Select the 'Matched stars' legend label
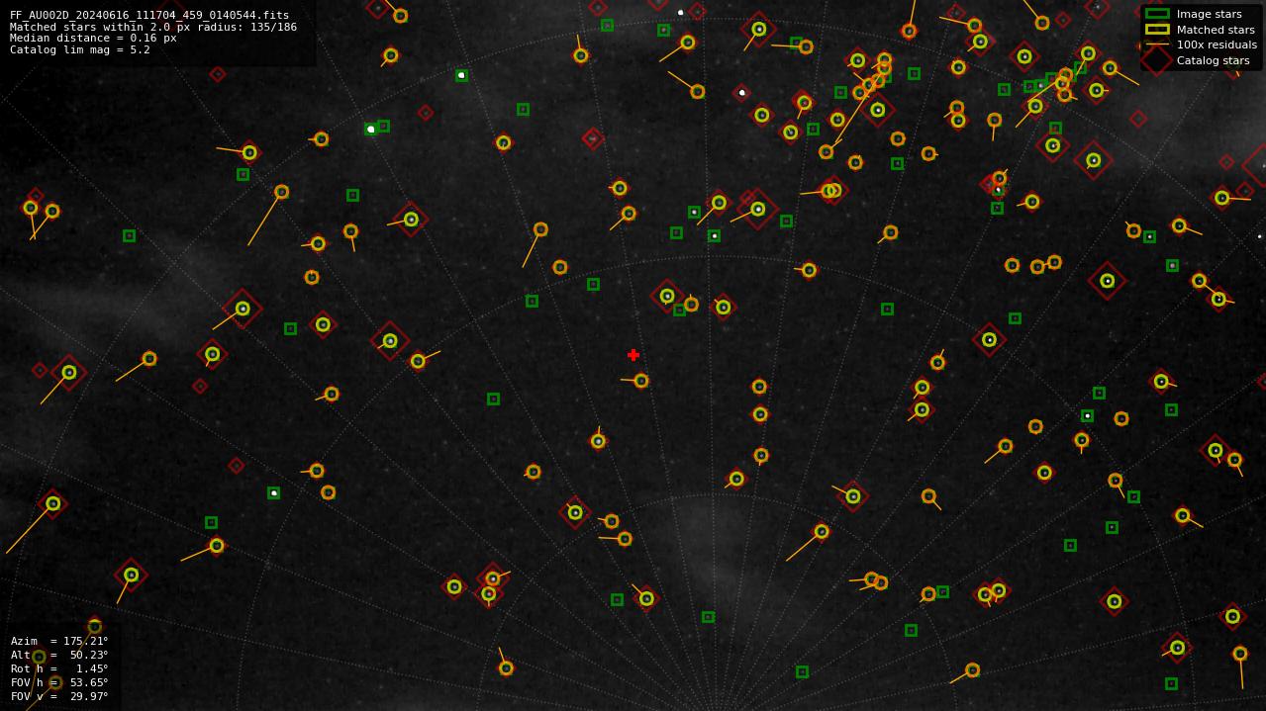The image size is (1266, 711). [1216, 30]
